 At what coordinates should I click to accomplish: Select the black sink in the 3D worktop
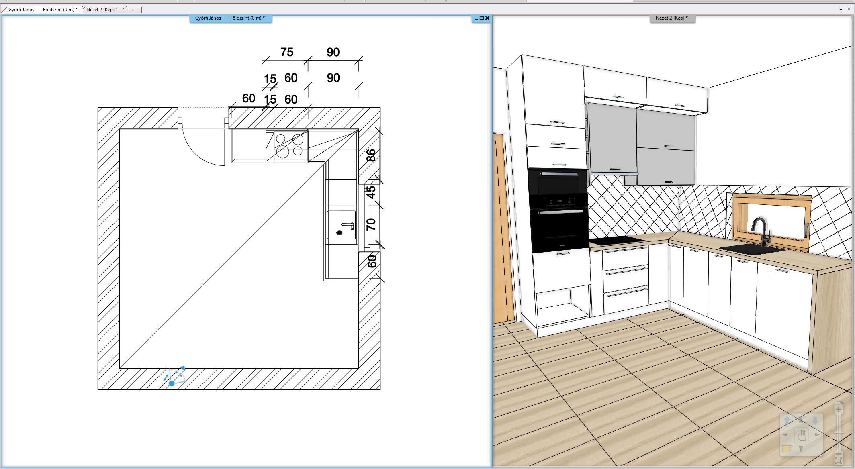(x=751, y=249)
